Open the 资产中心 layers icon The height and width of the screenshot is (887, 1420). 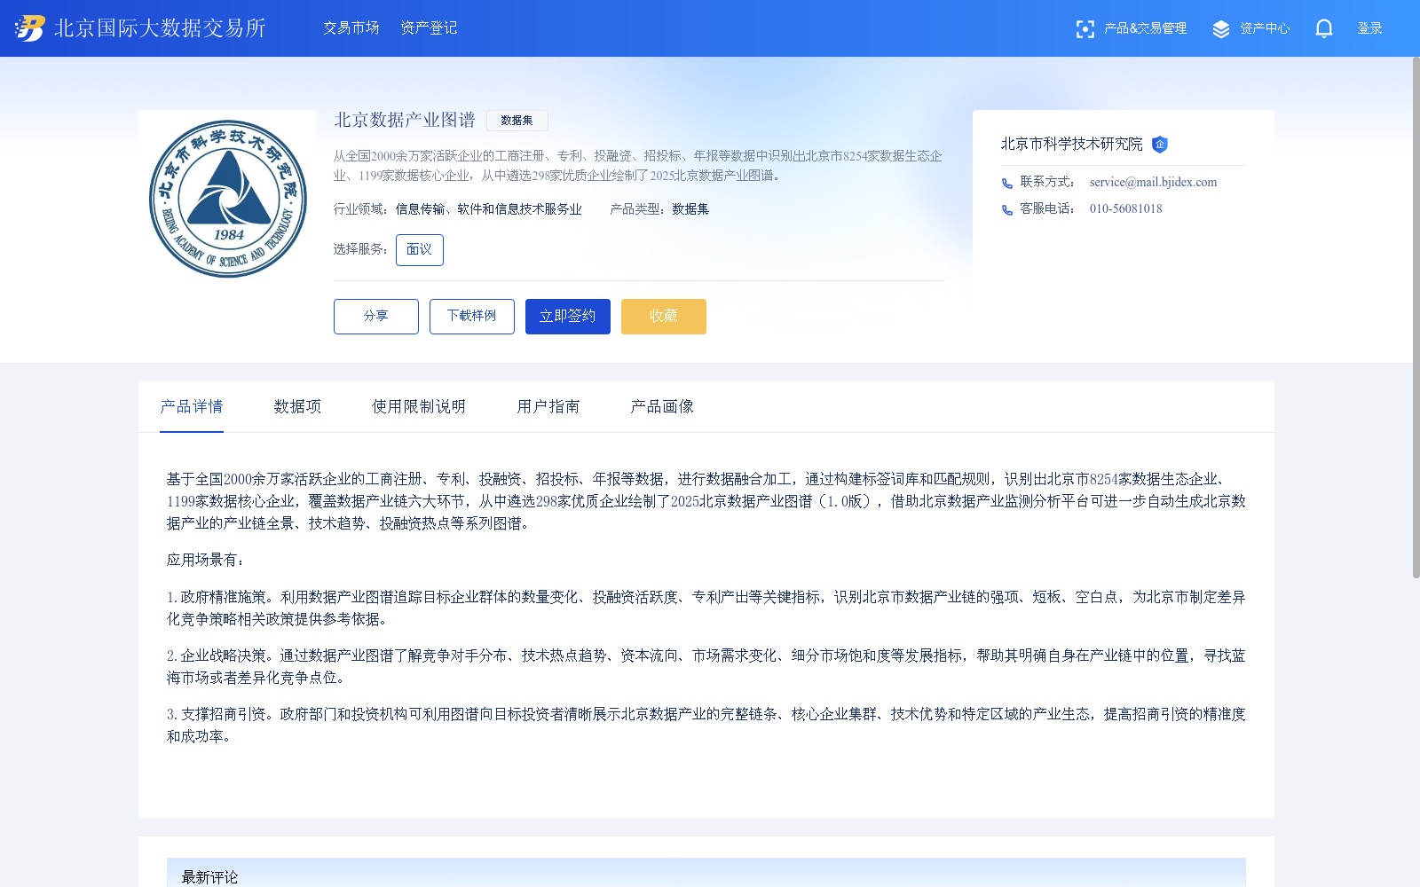click(1221, 29)
